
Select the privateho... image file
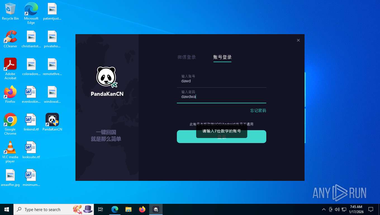(x=52, y=39)
